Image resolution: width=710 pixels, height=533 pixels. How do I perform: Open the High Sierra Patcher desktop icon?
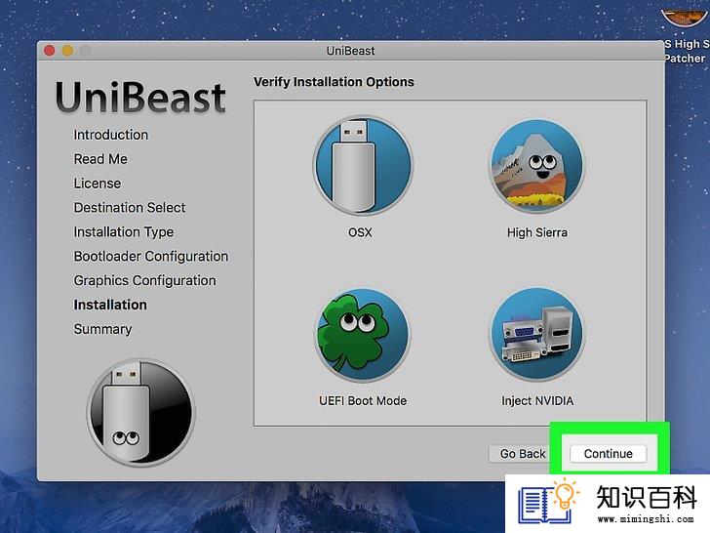pyautogui.click(x=686, y=34)
